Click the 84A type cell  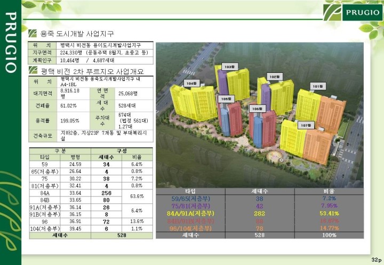[45, 193]
